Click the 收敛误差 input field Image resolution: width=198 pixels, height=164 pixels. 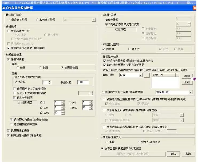click(83, 82)
